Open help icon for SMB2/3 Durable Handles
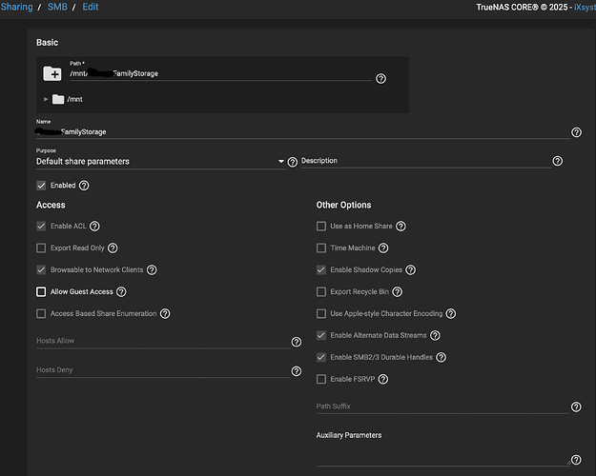Image resolution: width=596 pixels, height=476 pixels. [x=441, y=358]
